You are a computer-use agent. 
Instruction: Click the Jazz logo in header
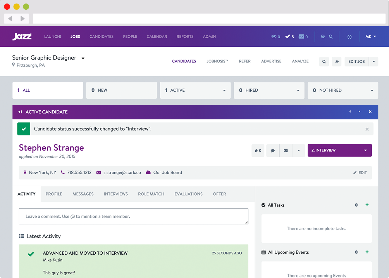pyautogui.click(x=22, y=37)
